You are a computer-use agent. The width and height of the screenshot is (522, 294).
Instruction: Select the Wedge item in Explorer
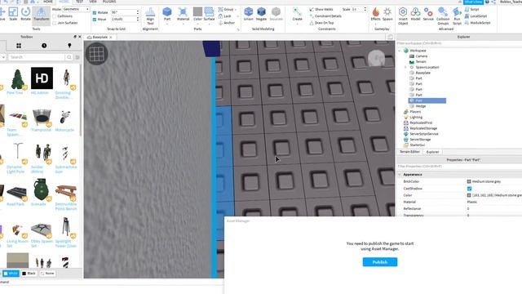[x=421, y=106]
